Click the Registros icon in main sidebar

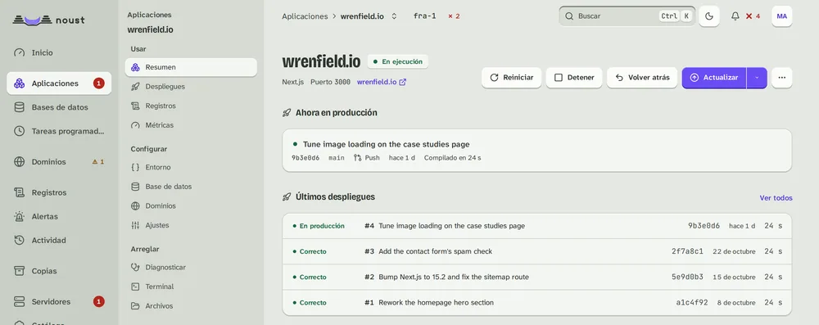point(20,192)
